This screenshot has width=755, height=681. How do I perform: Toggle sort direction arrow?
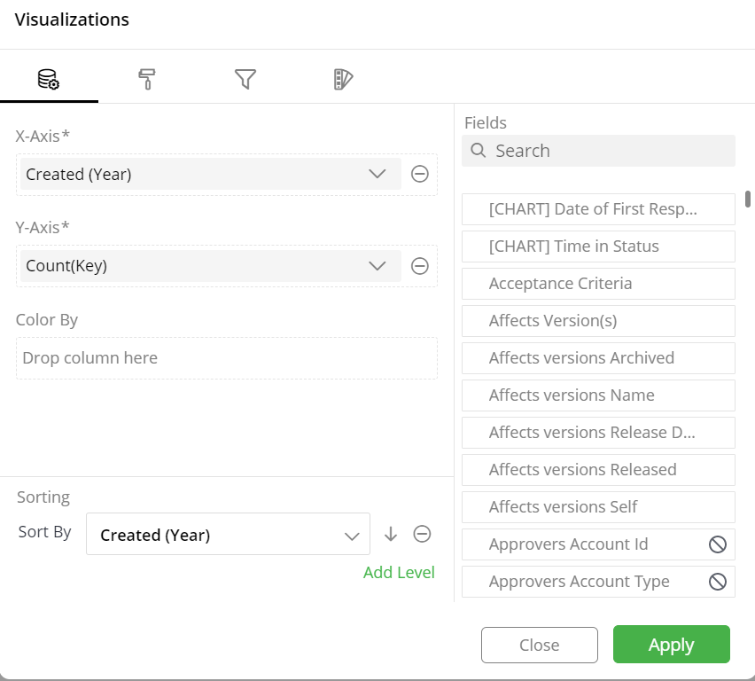[x=391, y=534]
